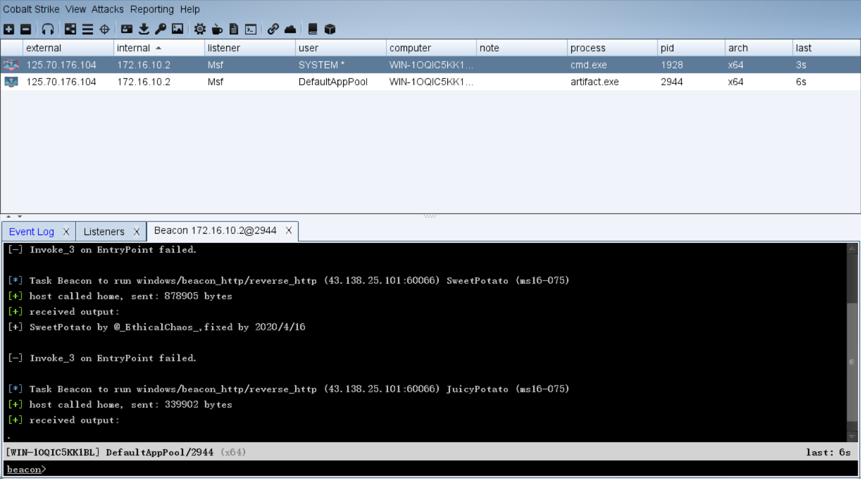This screenshot has height=479, width=861.
Task: Click the JuicyPotato task line in console
Action: click(x=289, y=389)
